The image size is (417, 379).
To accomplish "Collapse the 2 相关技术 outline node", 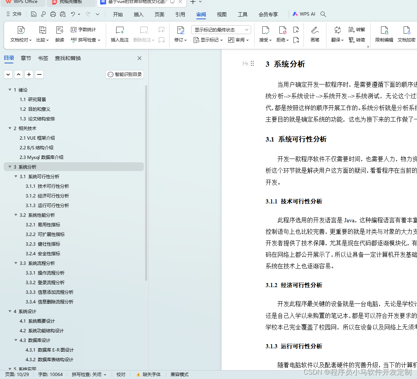I will (10, 128).
